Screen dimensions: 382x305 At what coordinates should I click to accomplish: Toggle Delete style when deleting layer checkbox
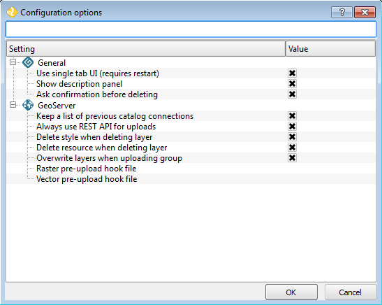[x=292, y=137]
